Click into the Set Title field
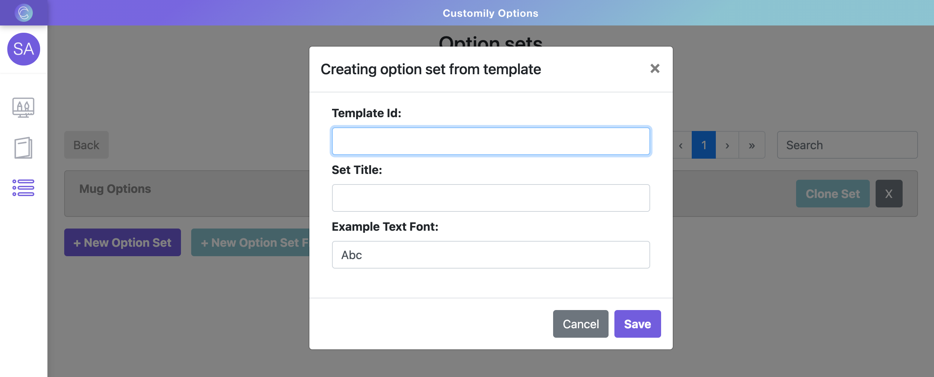Screen dimensions: 934x377 pos(491,198)
